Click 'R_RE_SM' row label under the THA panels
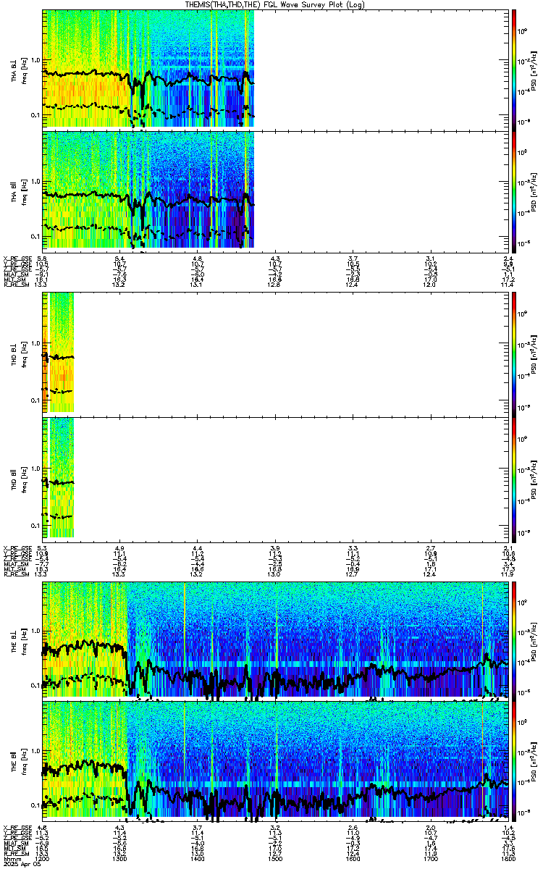543x869 pixels. tap(16, 285)
